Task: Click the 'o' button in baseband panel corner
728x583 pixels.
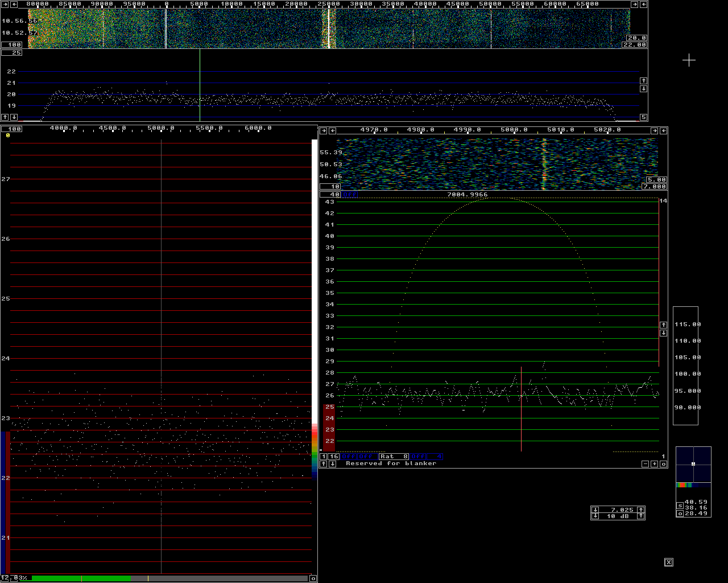Action: 663,464
